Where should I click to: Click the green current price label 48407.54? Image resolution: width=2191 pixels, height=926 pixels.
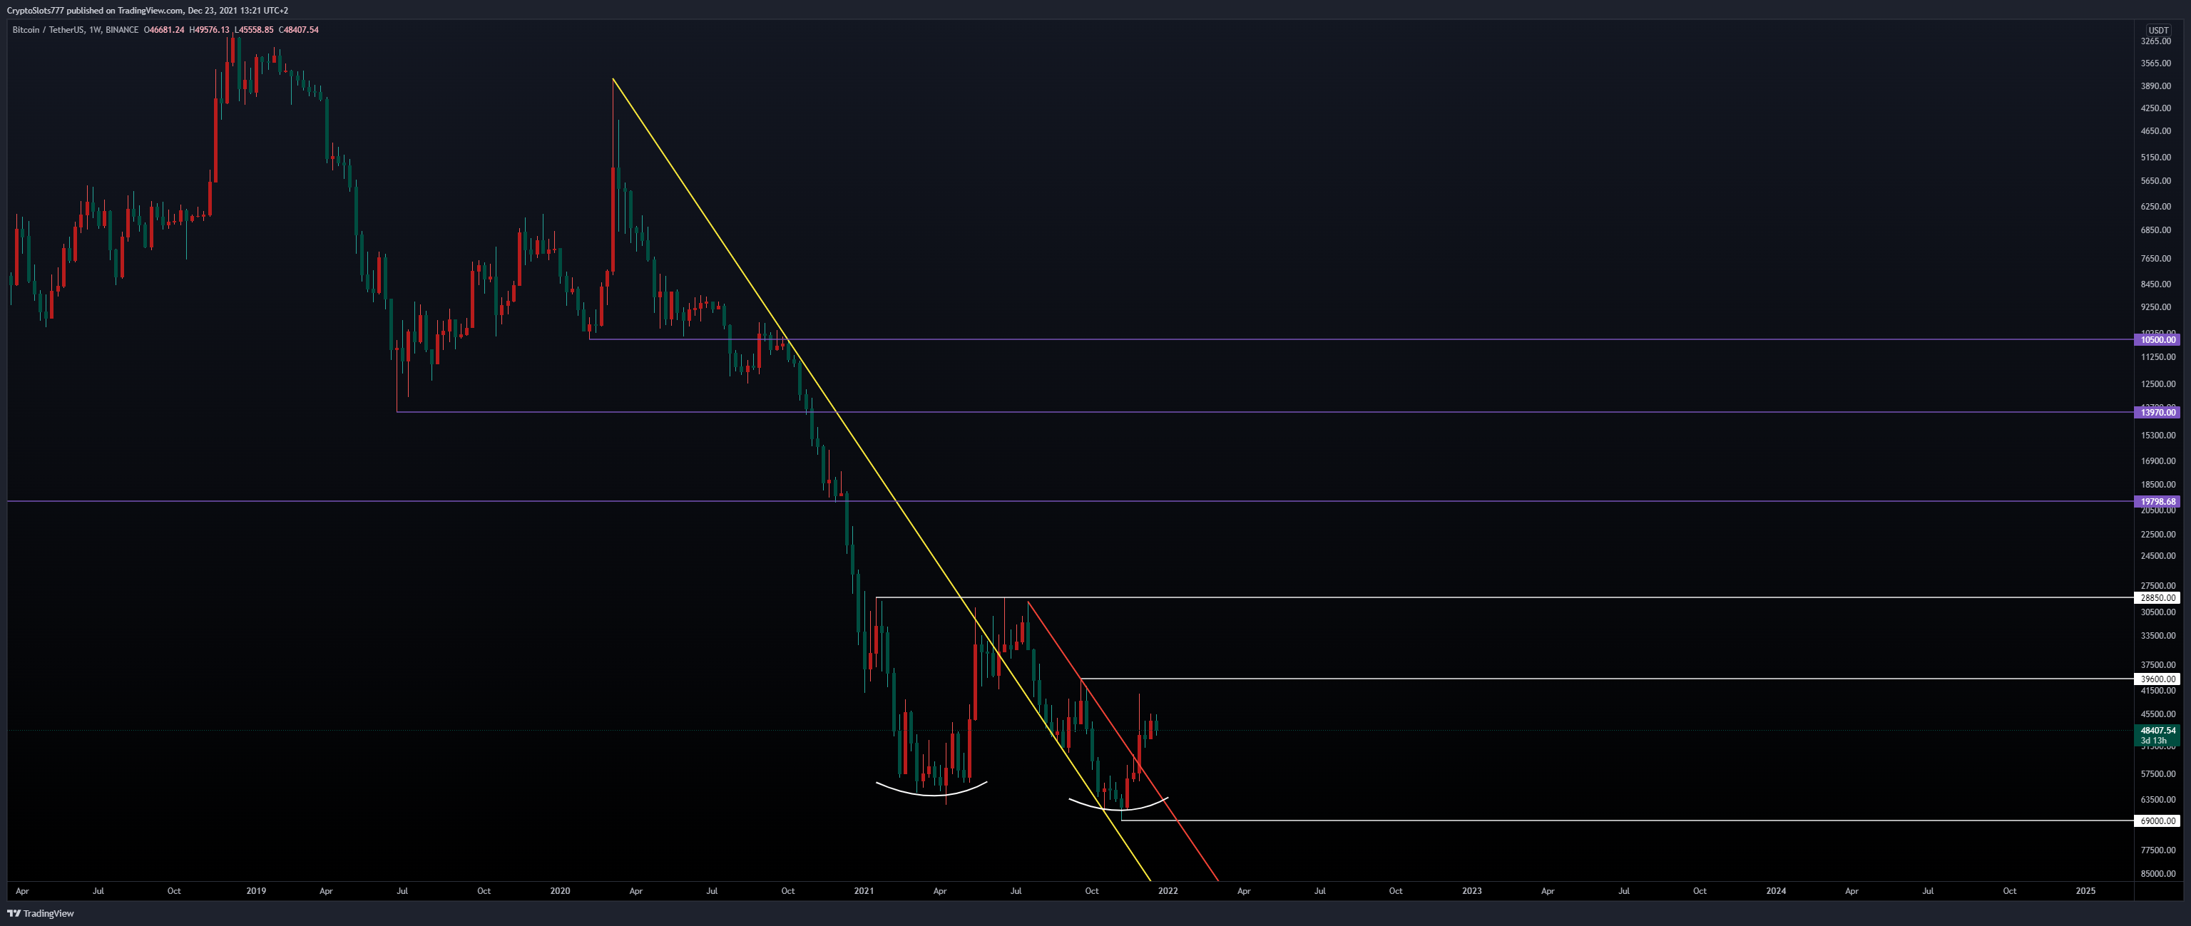tap(2157, 731)
